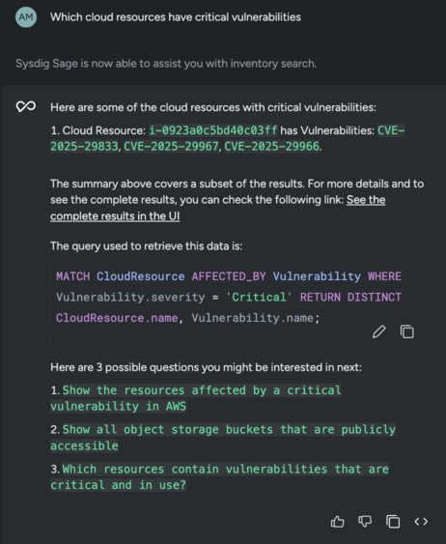Click the 'Sysdig Sage is now able to assist' notice
The image size is (446, 544).
[x=166, y=64]
